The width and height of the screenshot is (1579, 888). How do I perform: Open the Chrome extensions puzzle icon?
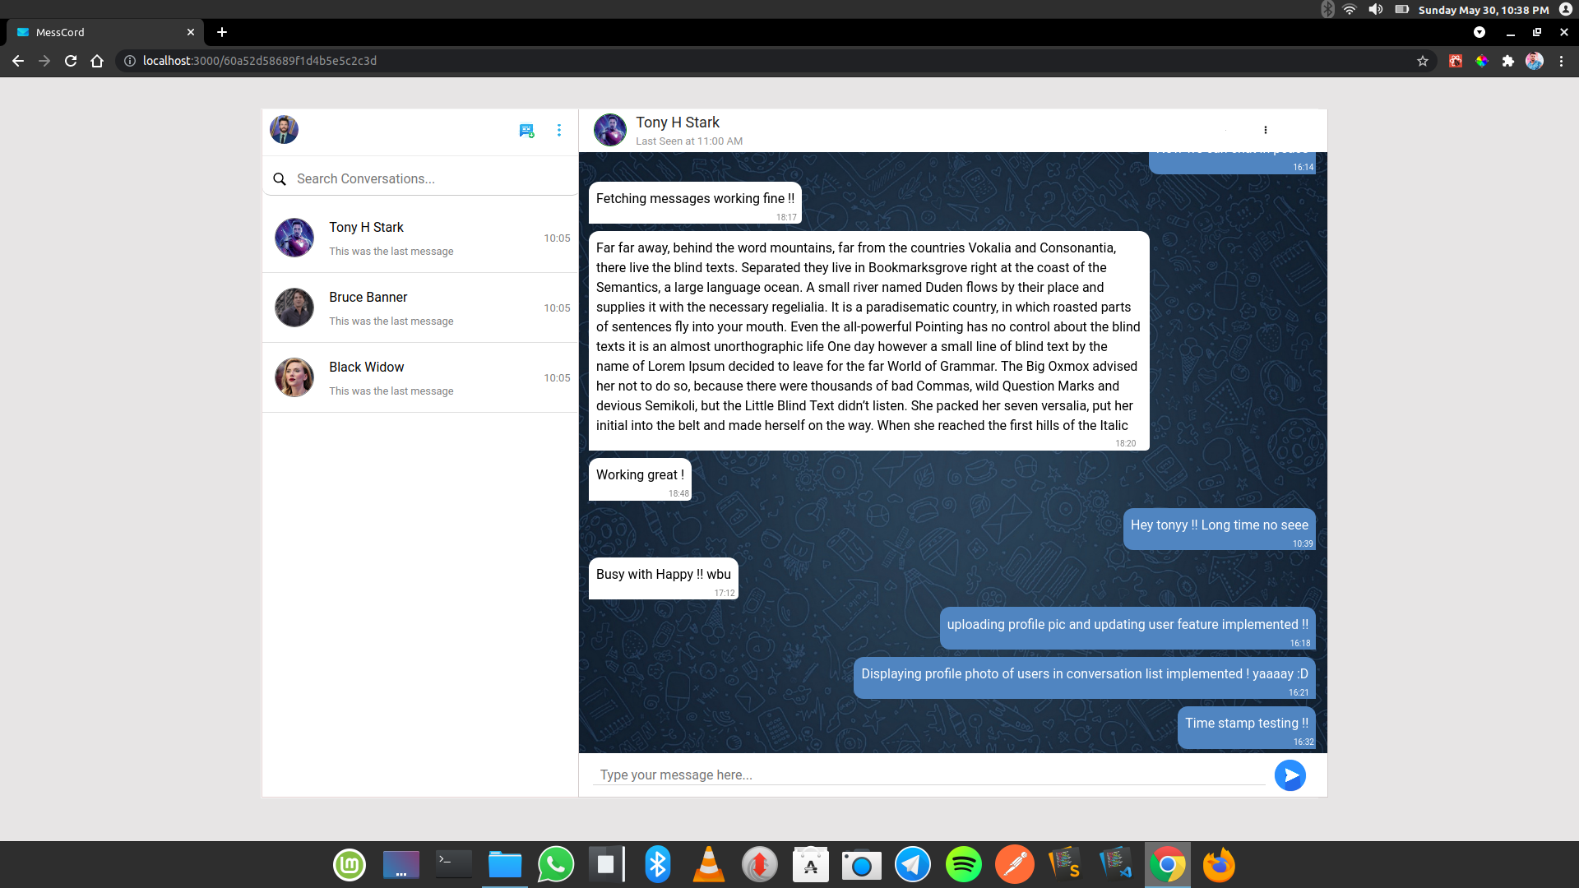[1508, 60]
